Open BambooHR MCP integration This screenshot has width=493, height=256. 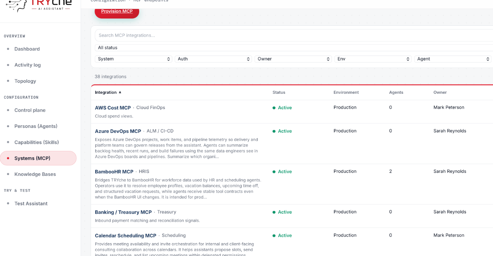(114, 171)
